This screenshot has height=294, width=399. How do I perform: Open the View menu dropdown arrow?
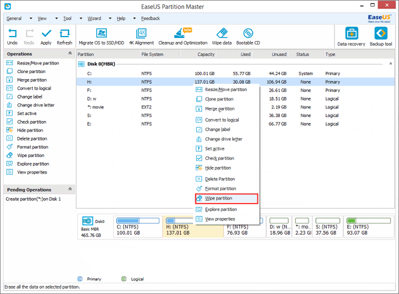(x=57, y=19)
